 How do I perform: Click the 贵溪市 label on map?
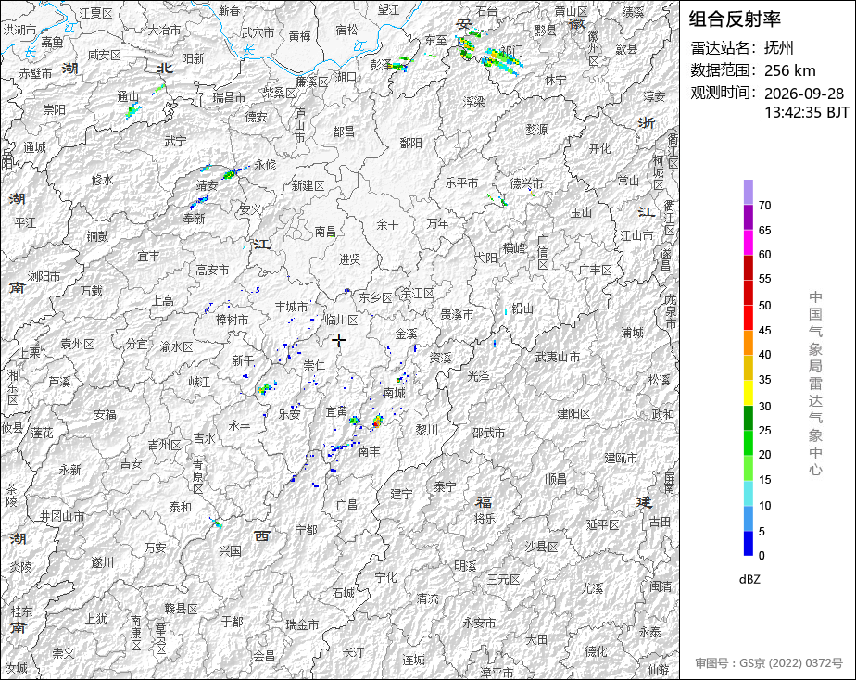pyautogui.click(x=457, y=314)
